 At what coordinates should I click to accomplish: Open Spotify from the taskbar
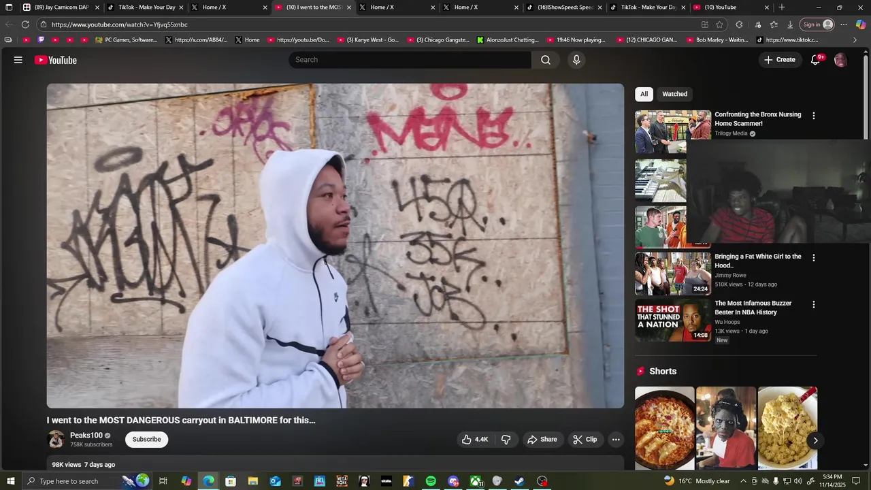pos(431,481)
